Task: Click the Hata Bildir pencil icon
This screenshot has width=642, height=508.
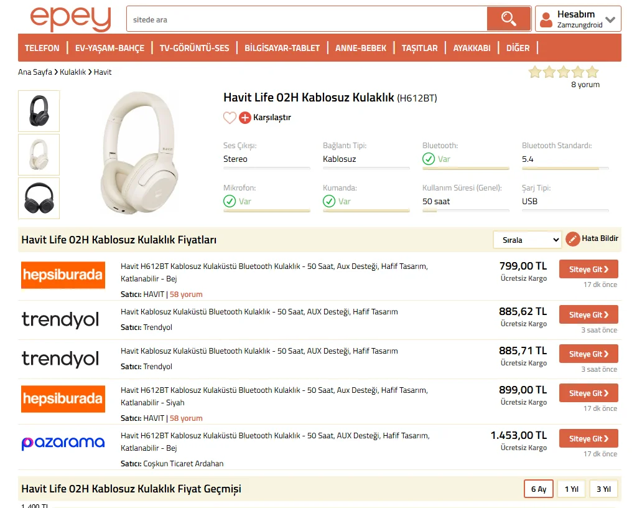Action: coord(572,239)
